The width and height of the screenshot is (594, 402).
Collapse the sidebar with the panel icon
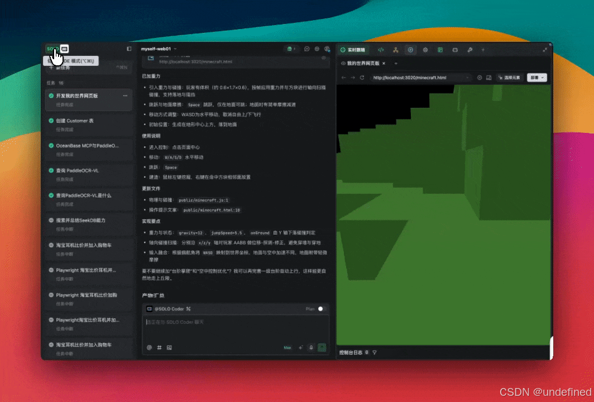pyautogui.click(x=129, y=49)
